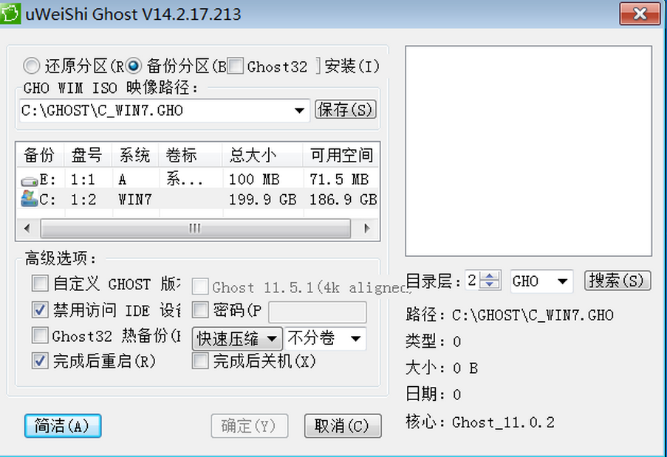Enable Ghost32 热备份 checkbox

(x=40, y=335)
